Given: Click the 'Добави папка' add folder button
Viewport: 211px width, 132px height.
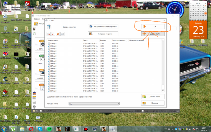Looking at the screenshot, I should (x=152, y=96).
